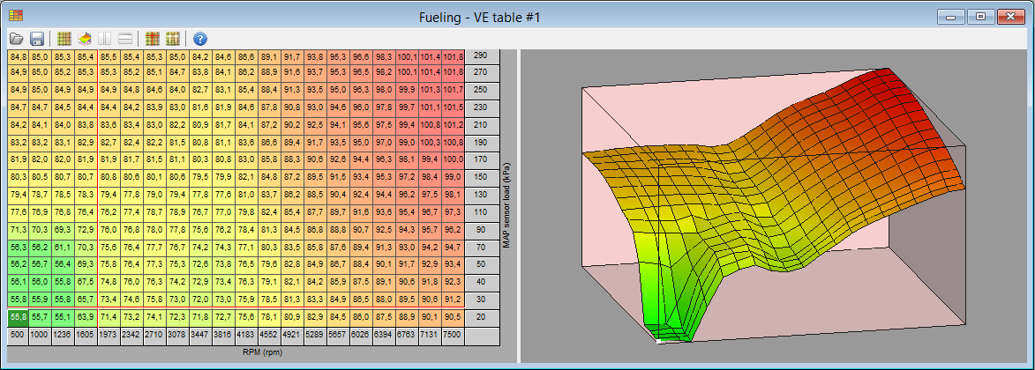Open help with the question mark icon

(200, 39)
